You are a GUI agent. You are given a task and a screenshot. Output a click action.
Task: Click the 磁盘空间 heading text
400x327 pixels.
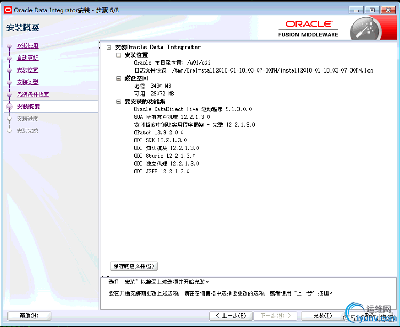pos(136,78)
